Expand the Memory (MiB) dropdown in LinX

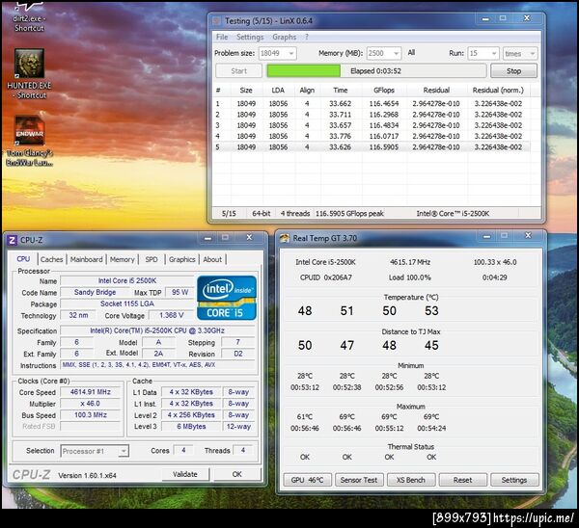397,53
